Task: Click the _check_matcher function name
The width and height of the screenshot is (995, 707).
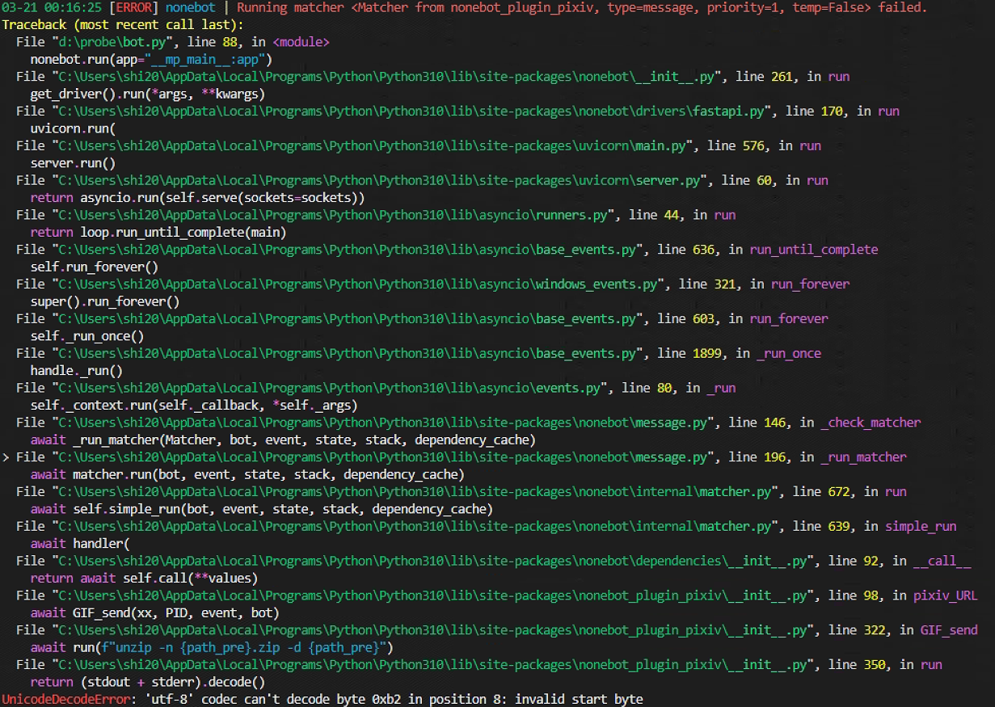Action: click(x=871, y=423)
